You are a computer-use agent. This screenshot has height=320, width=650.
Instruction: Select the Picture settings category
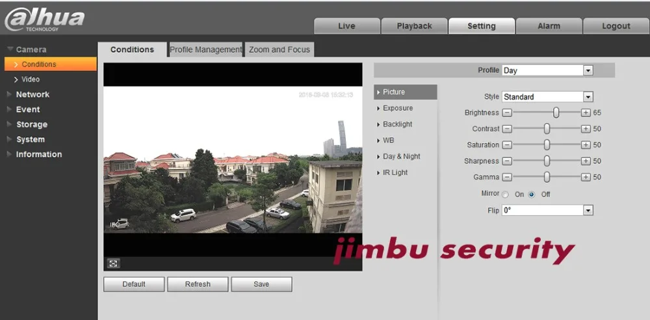[x=406, y=92]
